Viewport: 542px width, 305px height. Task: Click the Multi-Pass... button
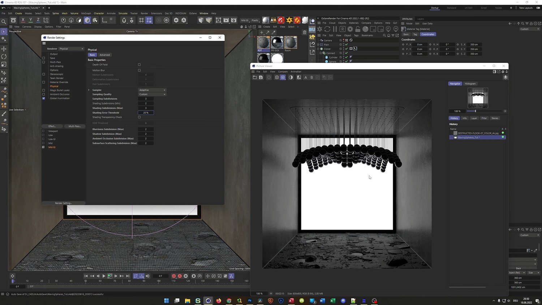point(75,126)
